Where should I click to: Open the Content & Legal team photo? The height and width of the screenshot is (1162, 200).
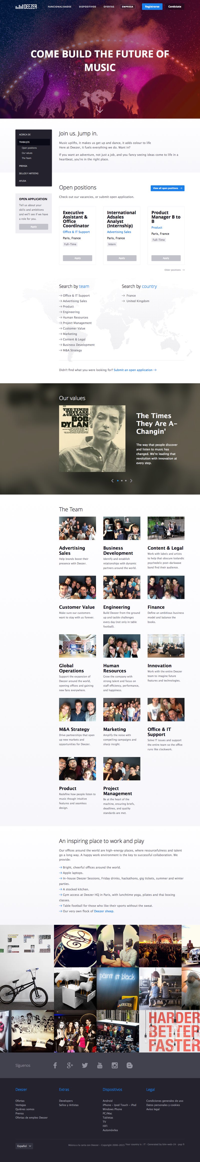166,528
